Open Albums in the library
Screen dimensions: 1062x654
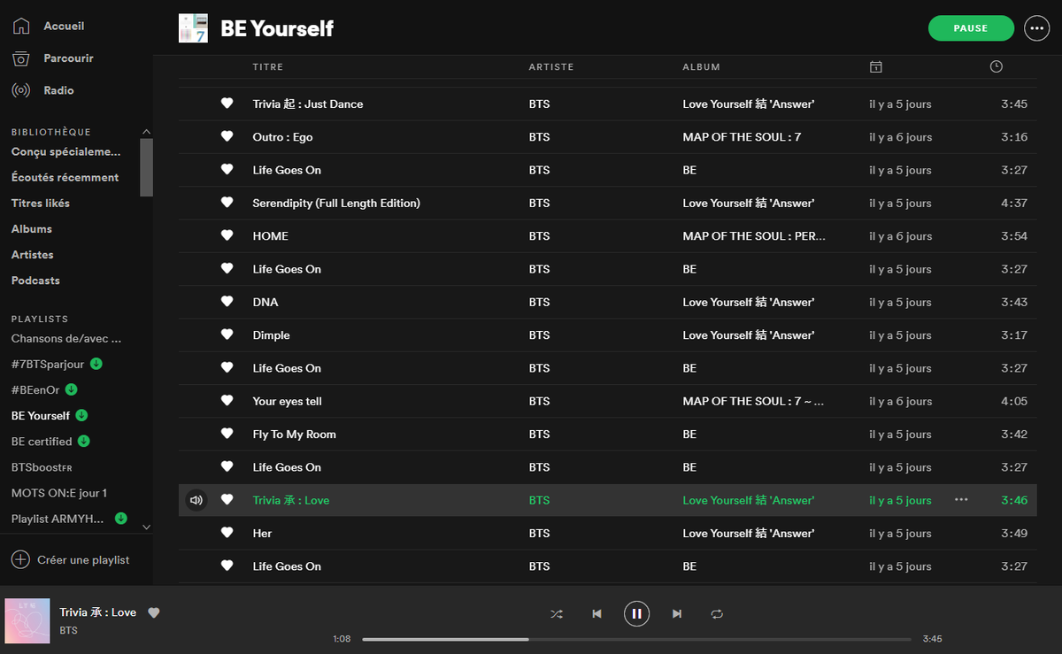(x=32, y=228)
